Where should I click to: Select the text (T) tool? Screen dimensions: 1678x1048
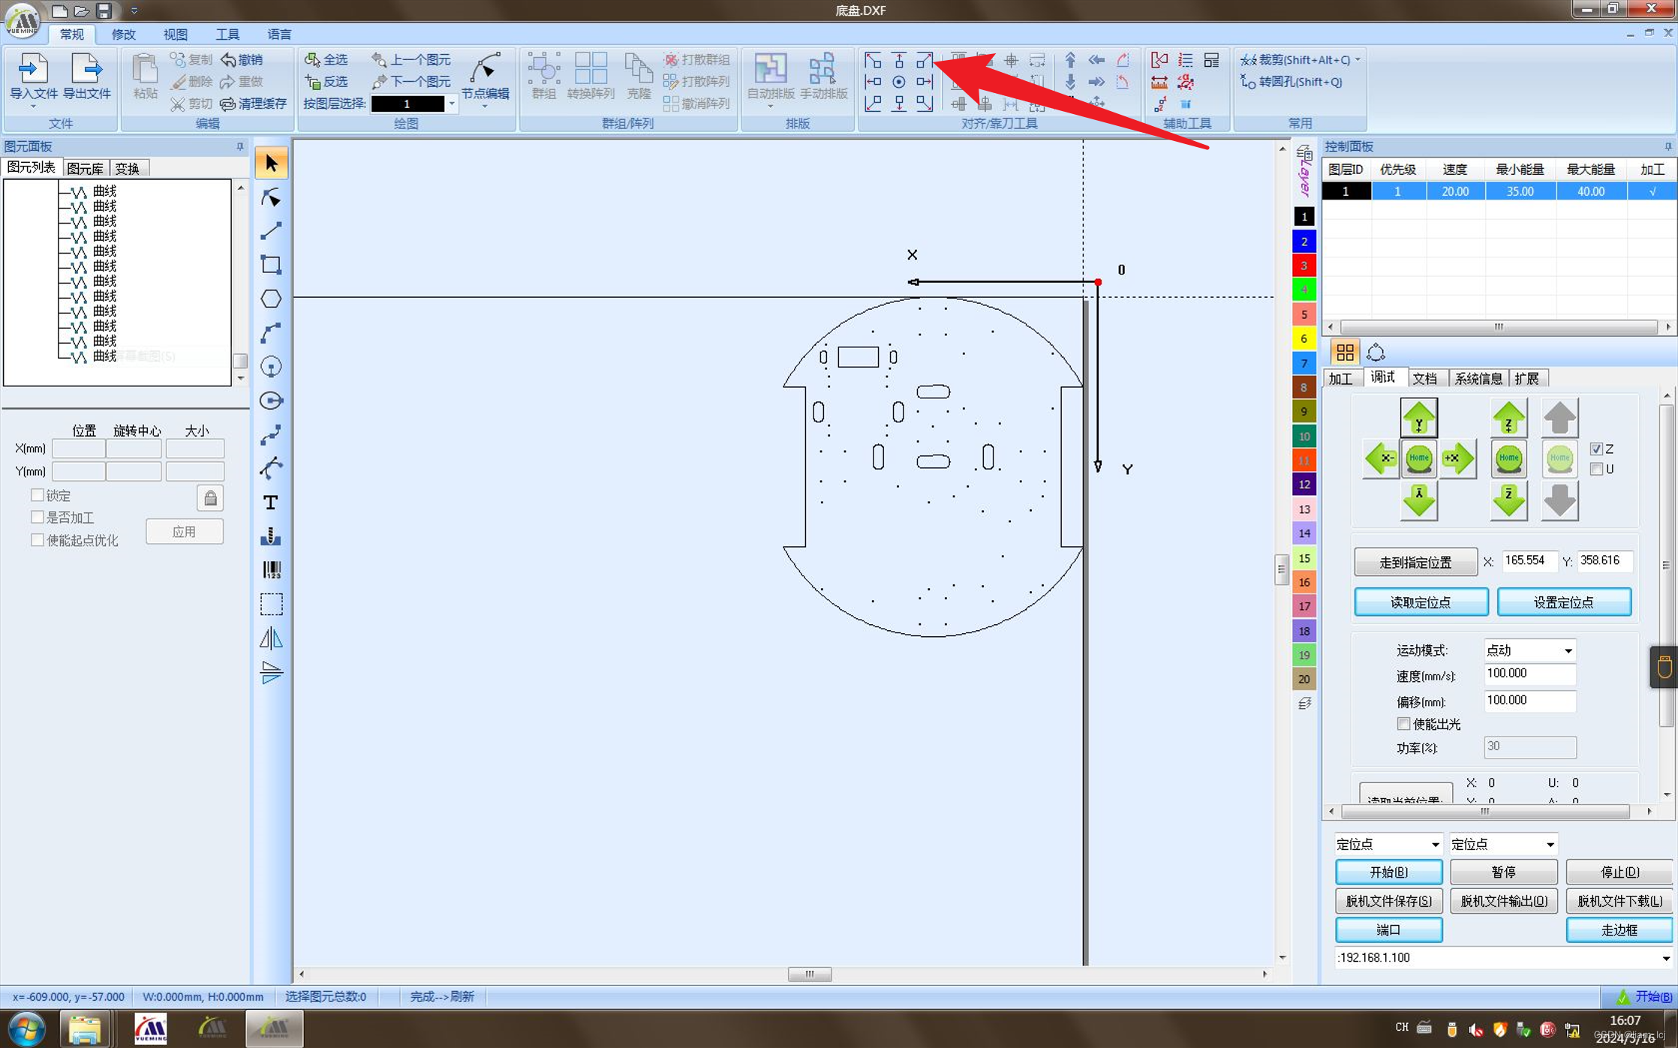(271, 502)
